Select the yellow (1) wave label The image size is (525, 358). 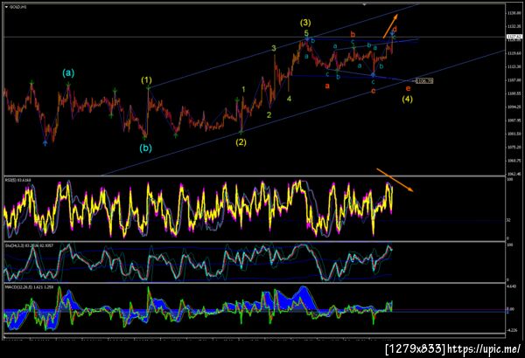146,79
